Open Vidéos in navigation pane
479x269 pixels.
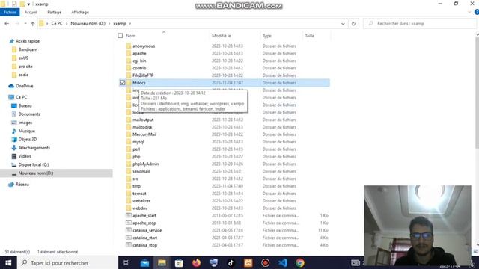[x=25, y=156]
